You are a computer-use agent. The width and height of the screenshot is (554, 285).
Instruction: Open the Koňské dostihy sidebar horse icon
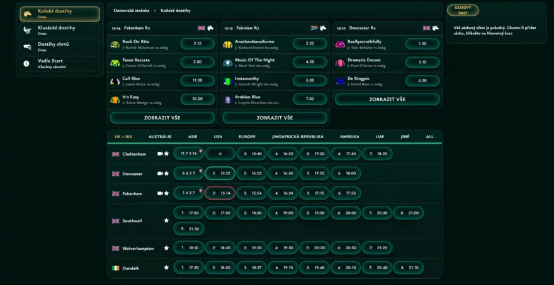pyautogui.click(x=27, y=14)
